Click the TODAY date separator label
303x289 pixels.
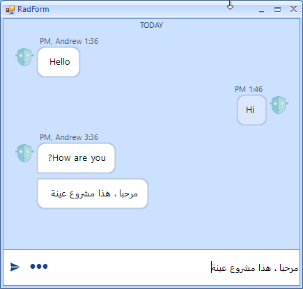152,25
